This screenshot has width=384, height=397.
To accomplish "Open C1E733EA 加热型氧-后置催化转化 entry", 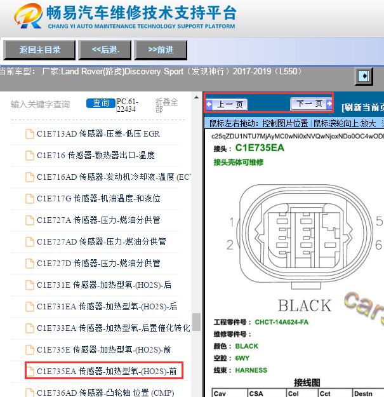I will click(114, 328).
